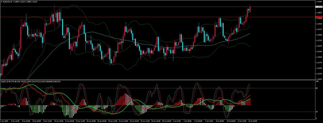The image size is (323, 123).
Task: Click the 20 level on the oscillator scale
Action: click(x=317, y=111)
